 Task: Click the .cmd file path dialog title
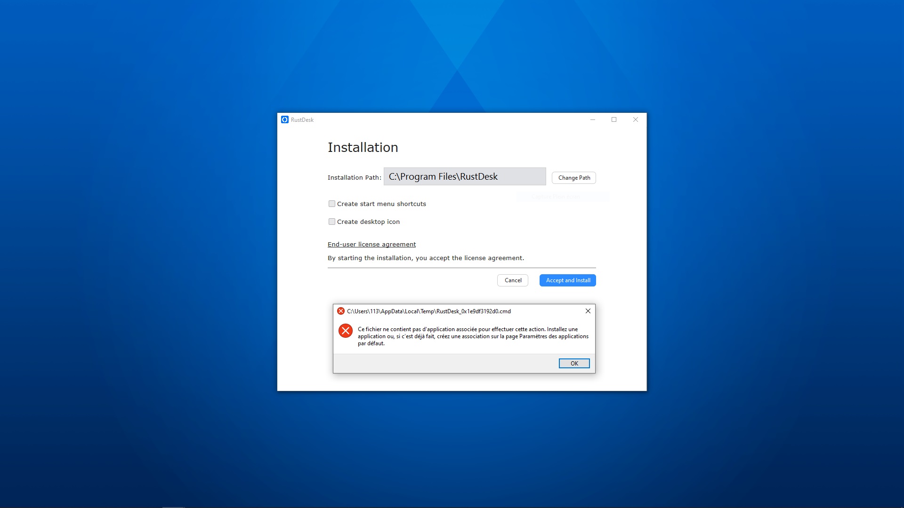(x=429, y=311)
